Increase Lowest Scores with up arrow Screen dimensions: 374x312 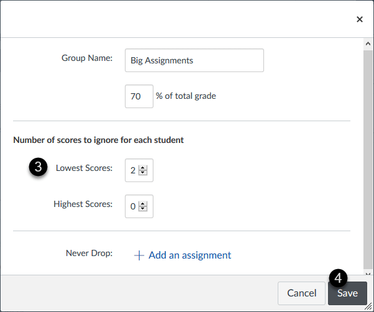tap(143, 168)
